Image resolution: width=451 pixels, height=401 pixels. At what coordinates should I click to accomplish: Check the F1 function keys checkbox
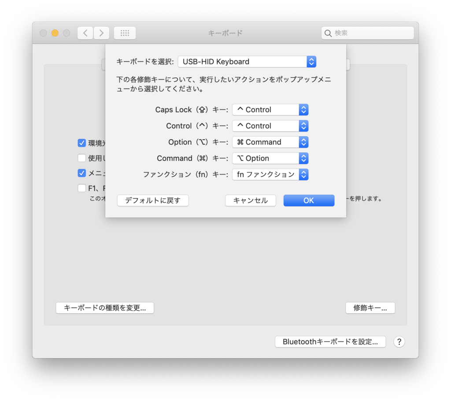coord(81,188)
